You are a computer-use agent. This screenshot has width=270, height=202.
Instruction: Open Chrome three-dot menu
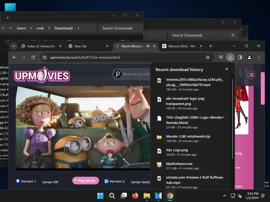pos(259,57)
